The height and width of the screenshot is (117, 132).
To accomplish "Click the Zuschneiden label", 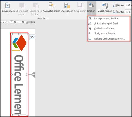I will click(x=105, y=11).
